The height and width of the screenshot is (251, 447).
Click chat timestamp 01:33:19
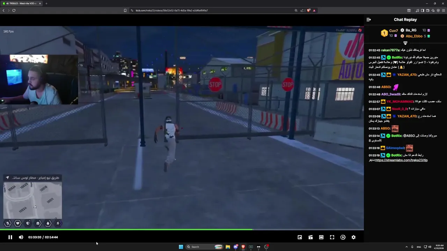374,155
